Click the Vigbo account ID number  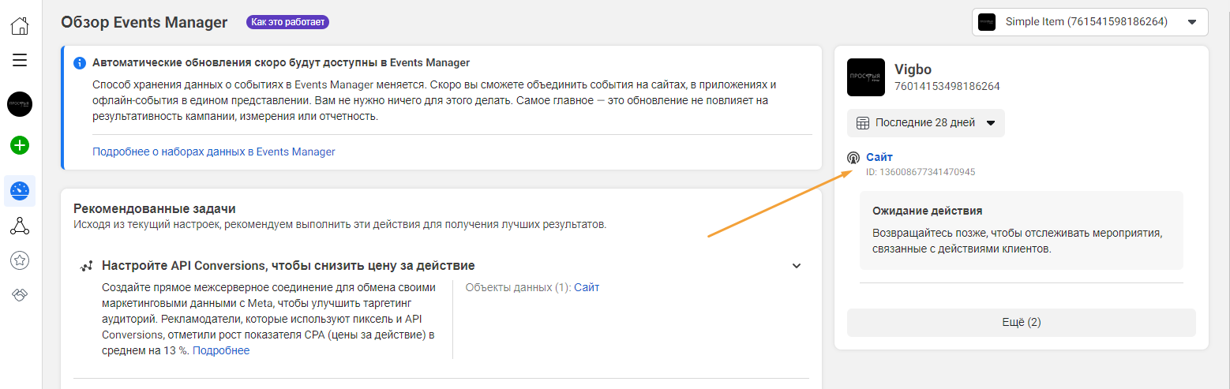(x=947, y=86)
